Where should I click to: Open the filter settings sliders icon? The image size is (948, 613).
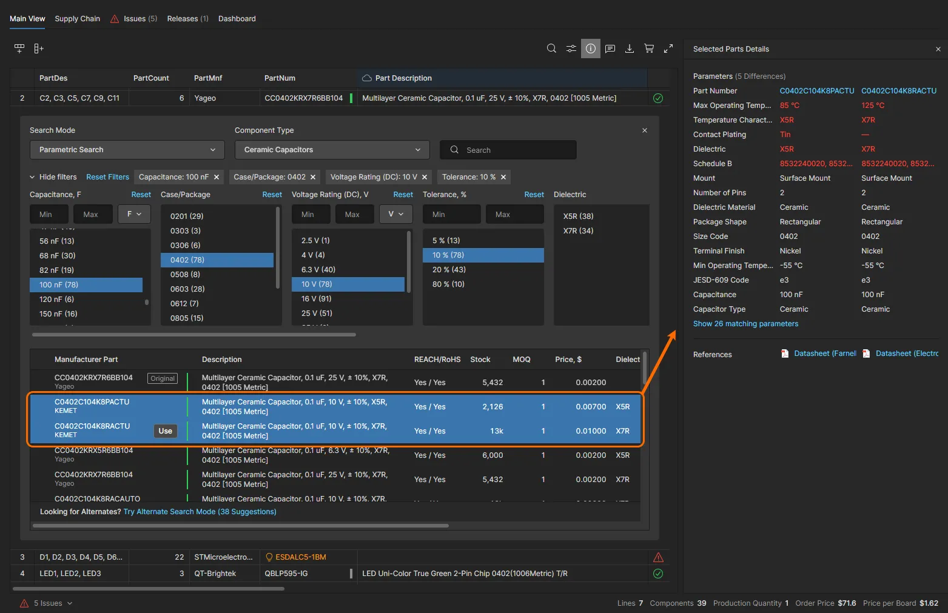click(571, 49)
